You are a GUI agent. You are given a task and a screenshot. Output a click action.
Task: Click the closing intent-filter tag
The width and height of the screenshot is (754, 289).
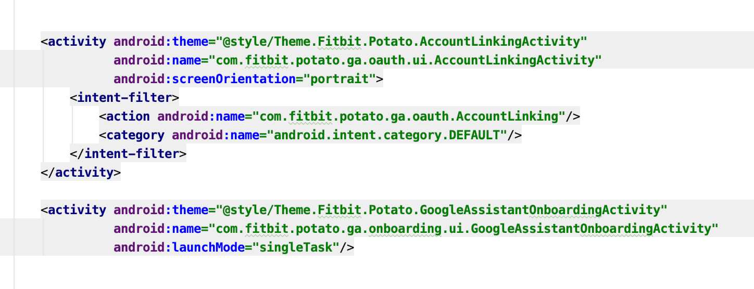pyautogui.click(x=128, y=154)
